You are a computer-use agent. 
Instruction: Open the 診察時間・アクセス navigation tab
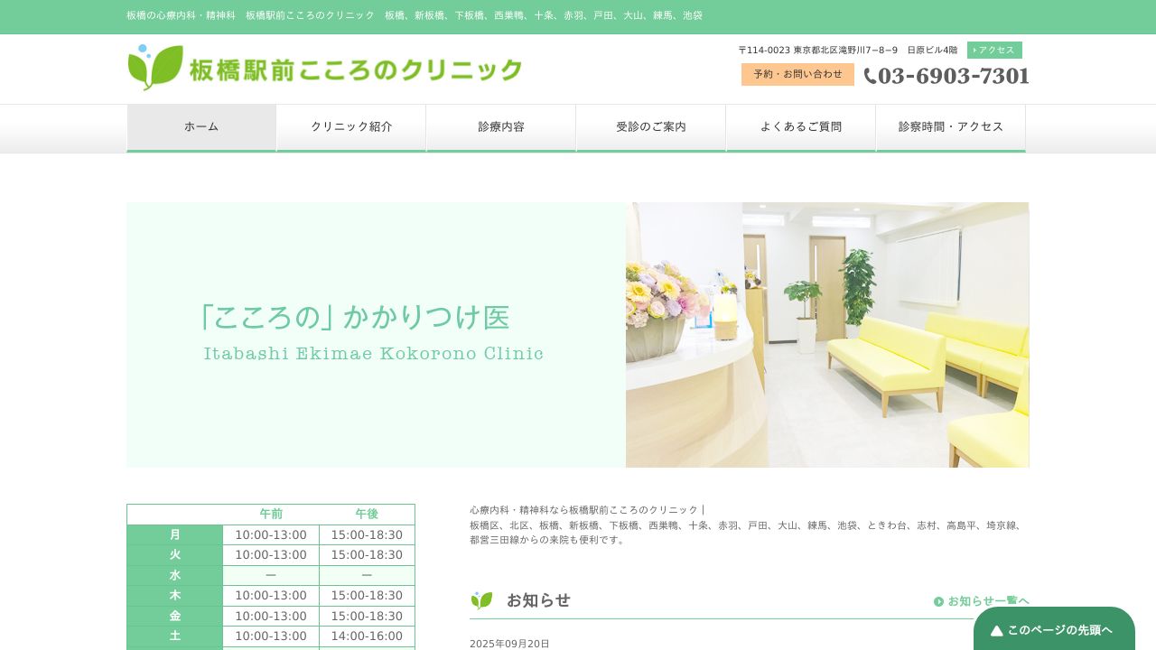click(950, 126)
